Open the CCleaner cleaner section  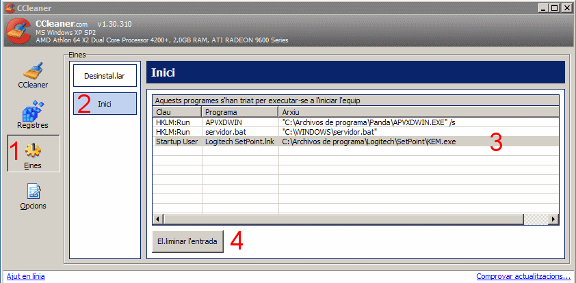(x=33, y=75)
